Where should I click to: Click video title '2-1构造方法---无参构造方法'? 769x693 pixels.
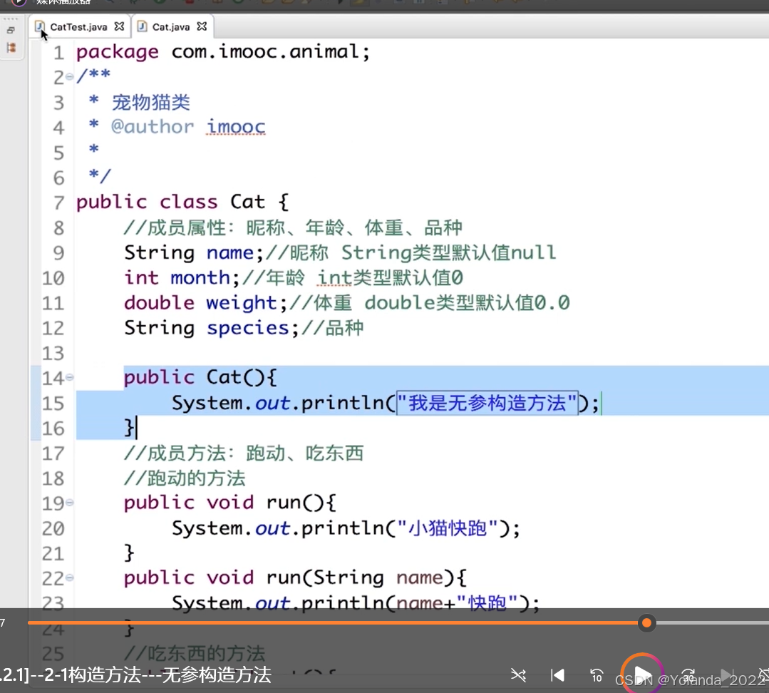coord(158,675)
